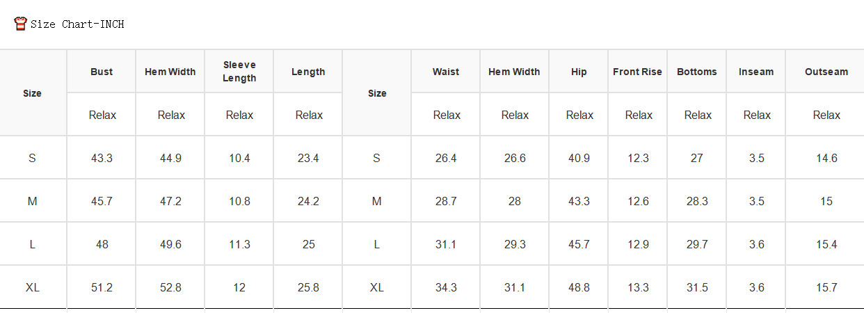This screenshot has width=864, height=313.
Task: Select the sleeve length value 11.3
Action: [239, 245]
